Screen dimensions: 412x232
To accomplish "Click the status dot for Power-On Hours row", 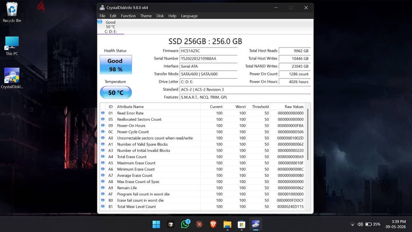I will [103, 126].
